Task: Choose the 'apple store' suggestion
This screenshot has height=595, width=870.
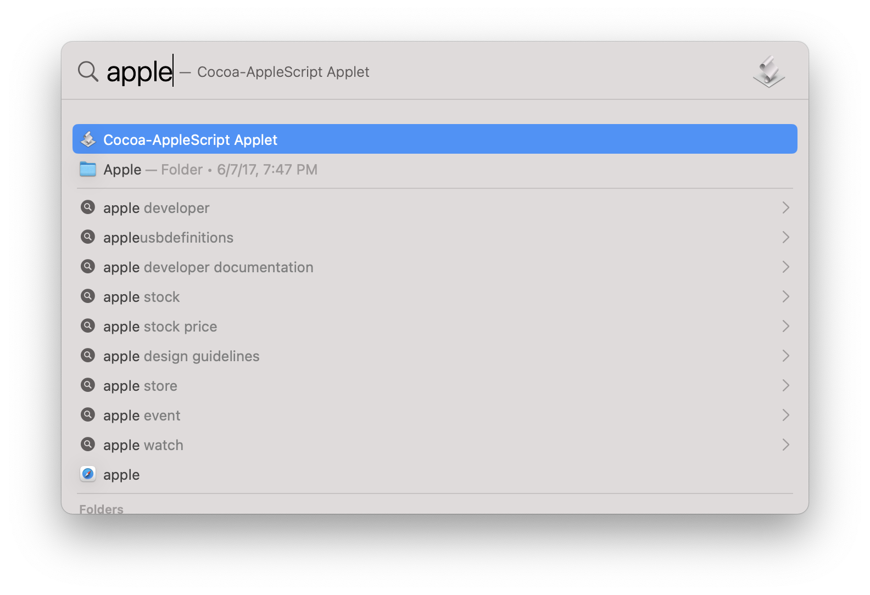Action: point(435,385)
